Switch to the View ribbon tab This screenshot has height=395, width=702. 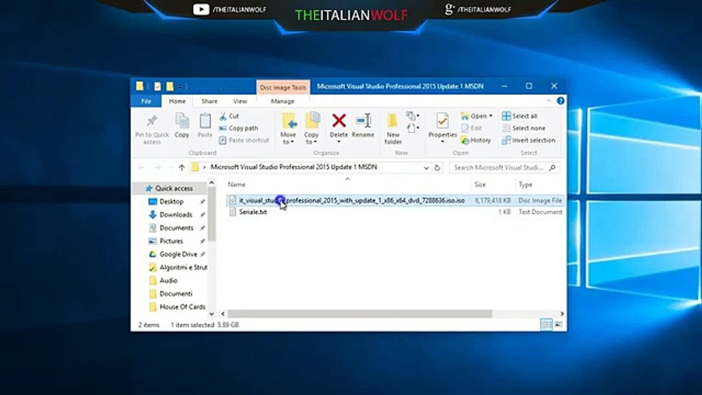pos(240,101)
